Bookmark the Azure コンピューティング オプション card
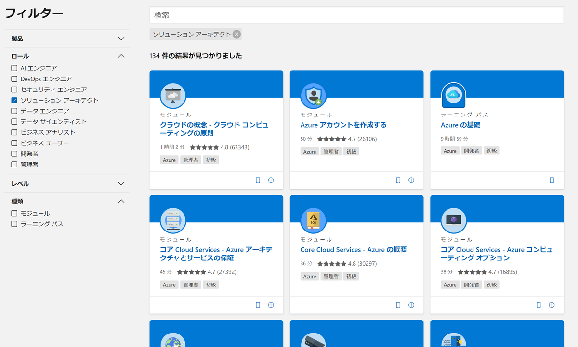Screen dimensions: 578x347 pyautogui.click(x=539, y=305)
